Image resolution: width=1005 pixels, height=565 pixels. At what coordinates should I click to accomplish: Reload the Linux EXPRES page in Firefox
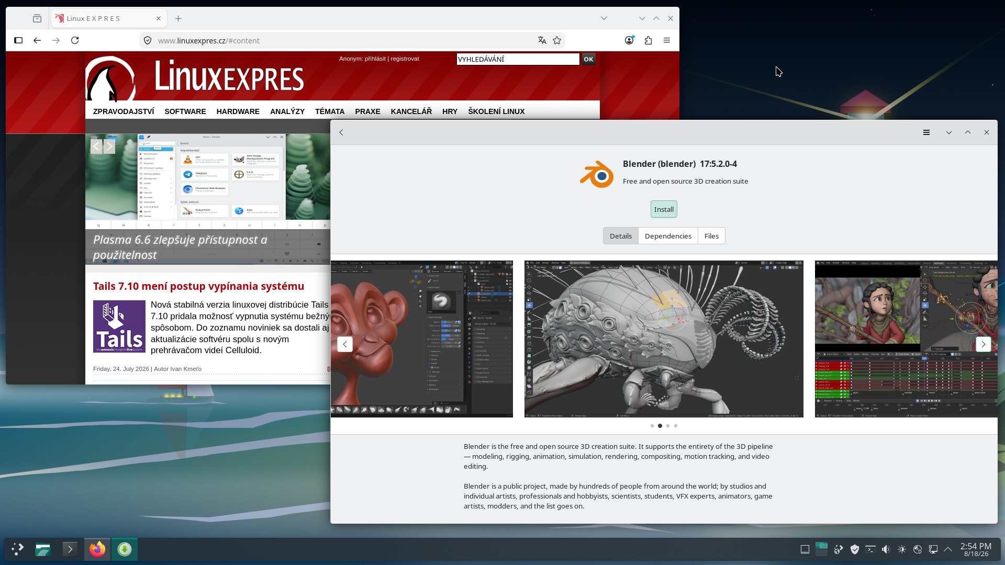click(75, 40)
